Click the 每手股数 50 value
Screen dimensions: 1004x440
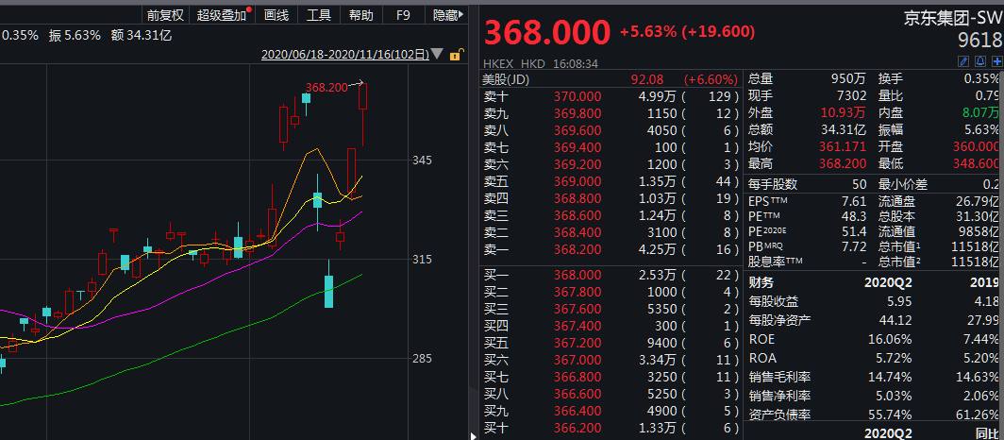[860, 184]
